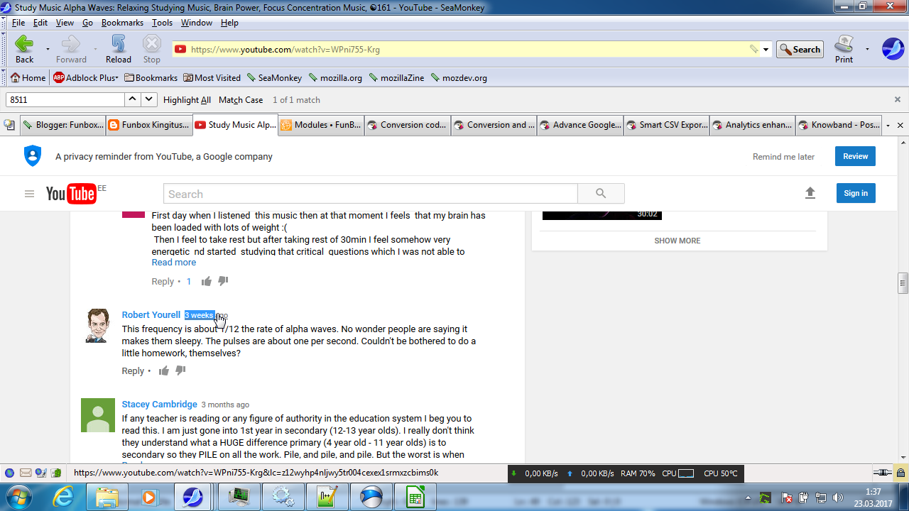
Task: Open Internet Explorer from the taskbar
Action: pyautogui.click(x=63, y=497)
